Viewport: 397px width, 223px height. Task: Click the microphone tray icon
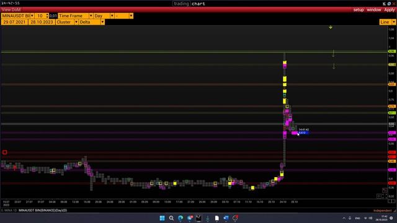coord(350,218)
